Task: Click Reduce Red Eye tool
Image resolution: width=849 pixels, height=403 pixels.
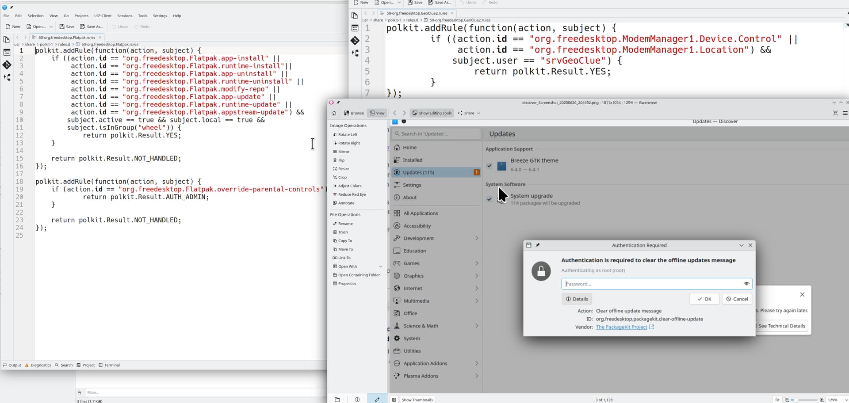Action: 352,195
